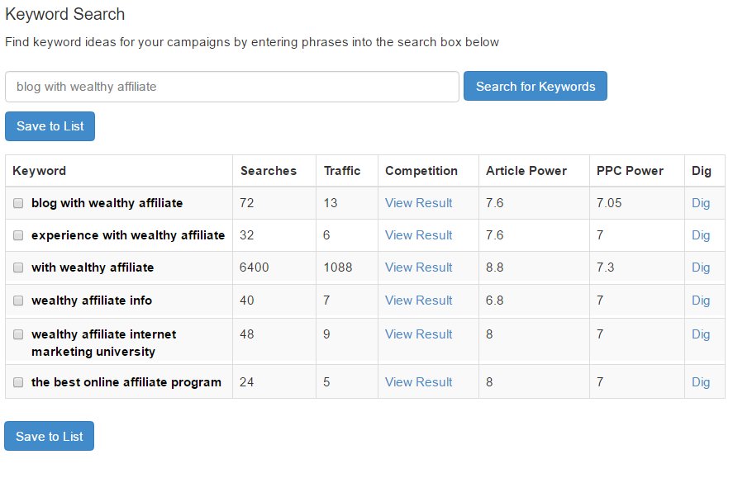The width and height of the screenshot is (733, 478).
Task: Open View Result for 'wealthy affiliate info'
Action: tap(418, 301)
